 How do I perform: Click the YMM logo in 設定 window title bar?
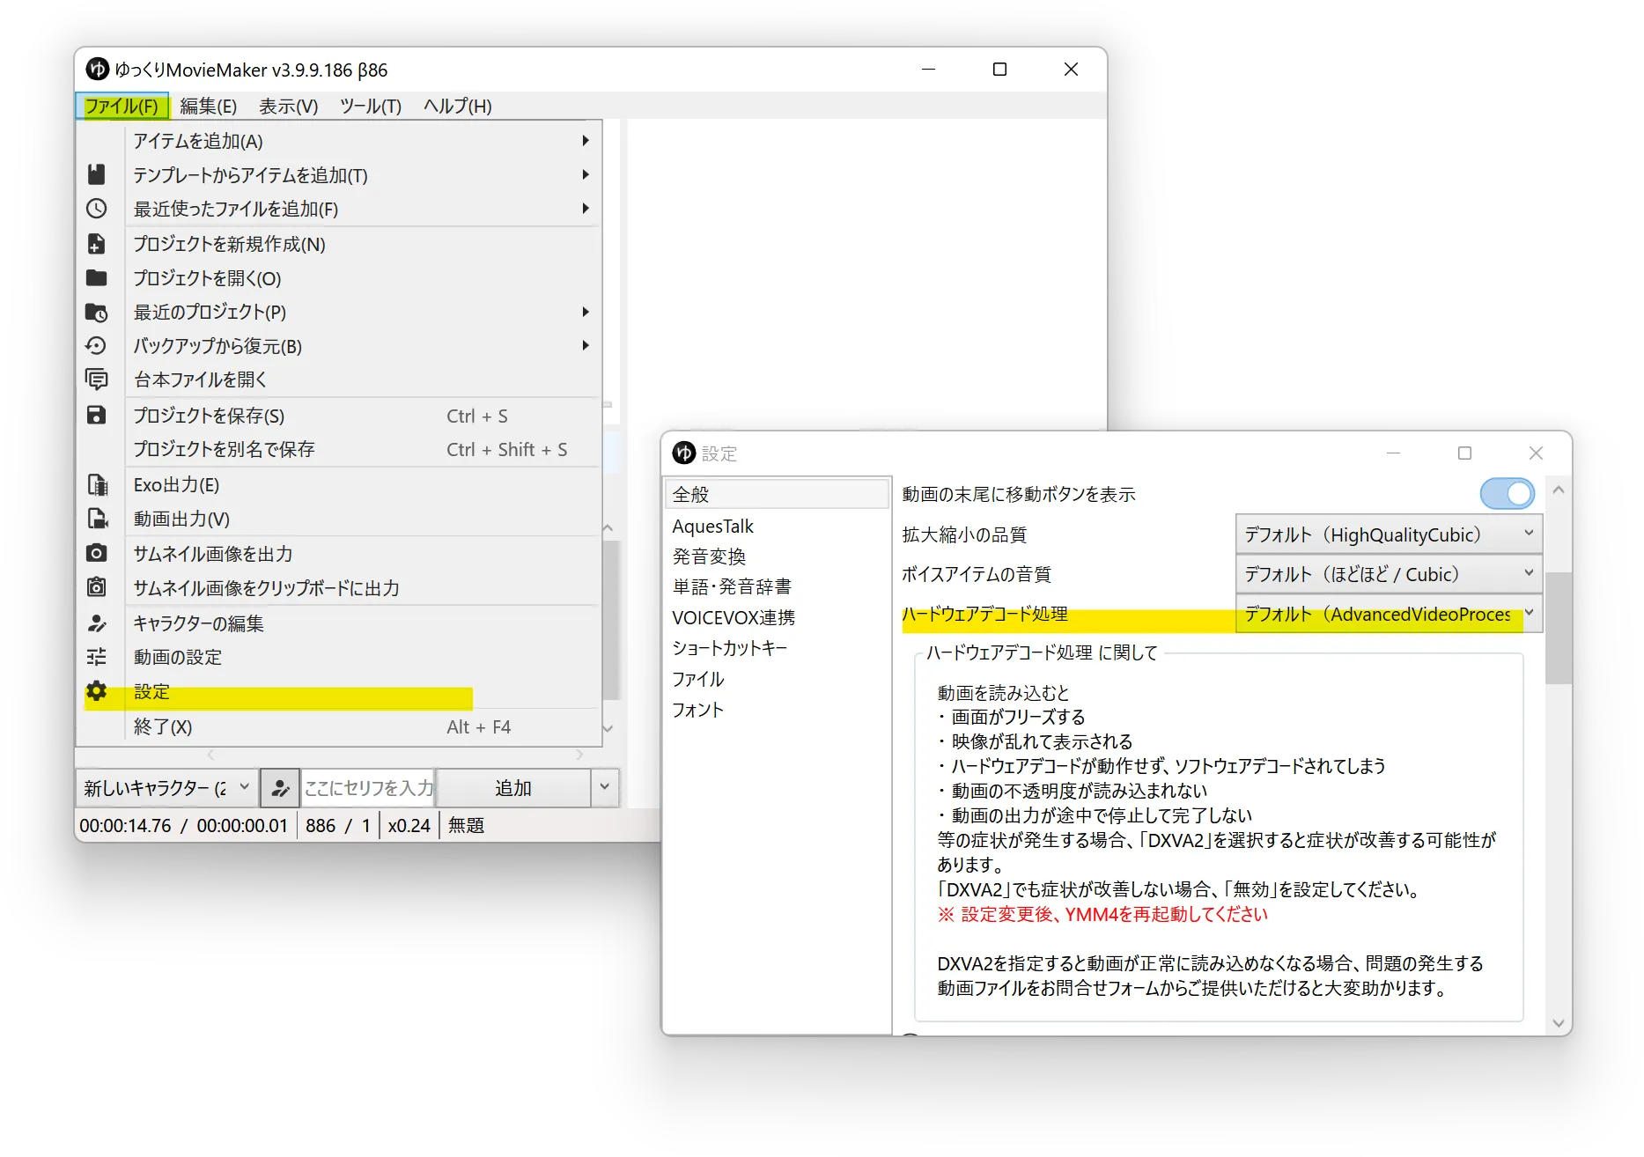click(x=684, y=453)
